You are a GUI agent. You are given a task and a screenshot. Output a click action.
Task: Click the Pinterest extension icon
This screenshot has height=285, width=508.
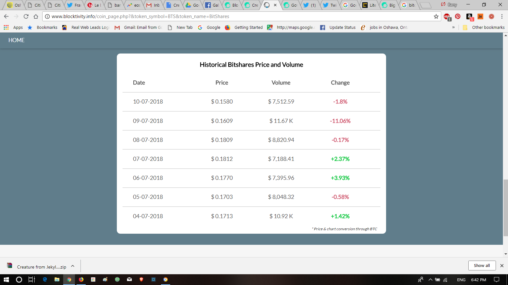point(458,16)
